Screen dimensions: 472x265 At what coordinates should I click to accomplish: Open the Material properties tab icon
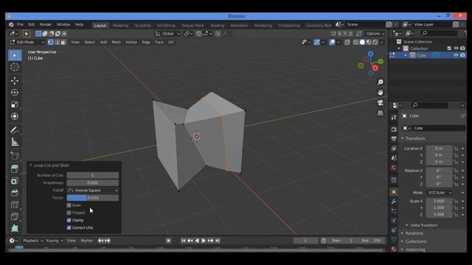click(x=394, y=249)
